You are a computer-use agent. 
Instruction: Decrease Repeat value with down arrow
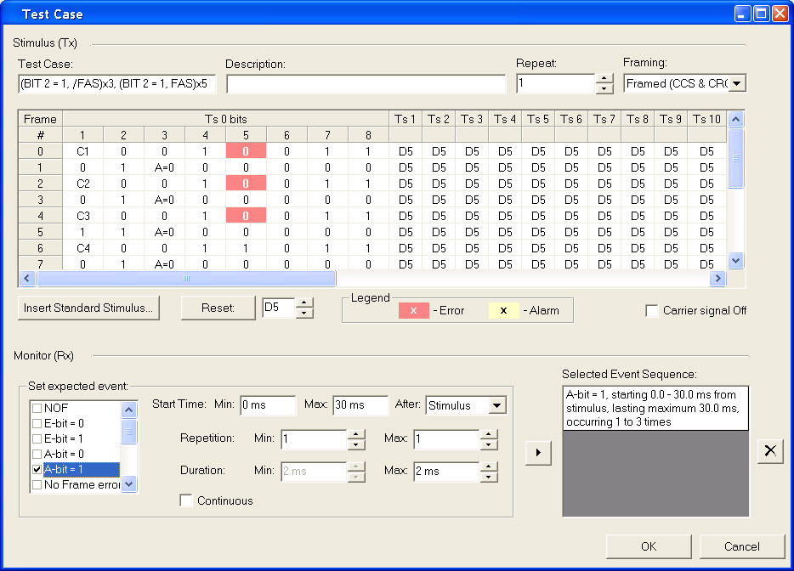pos(604,89)
